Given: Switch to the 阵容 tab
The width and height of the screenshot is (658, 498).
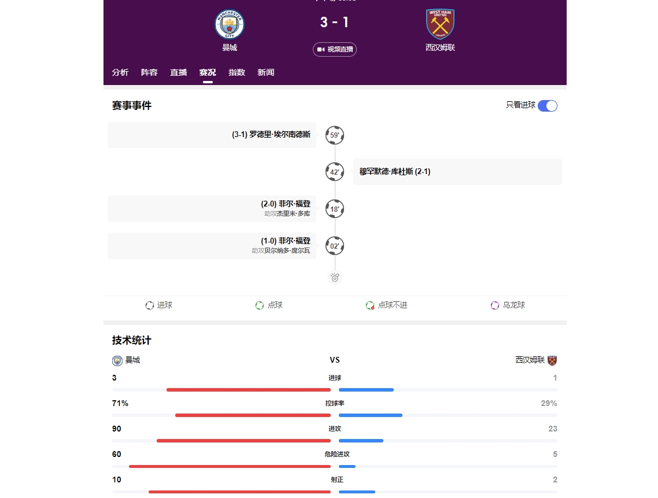Looking at the screenshot, I should (149, 72).
